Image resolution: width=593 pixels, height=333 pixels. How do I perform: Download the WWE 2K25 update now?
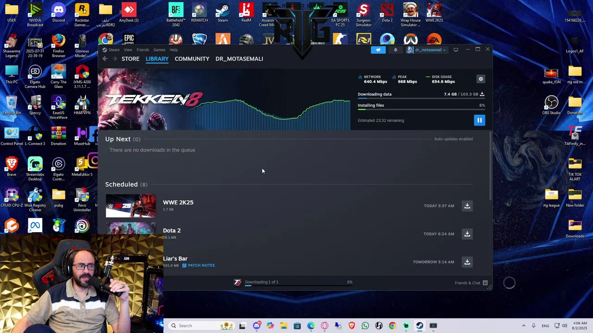click(x=467, y=206)
